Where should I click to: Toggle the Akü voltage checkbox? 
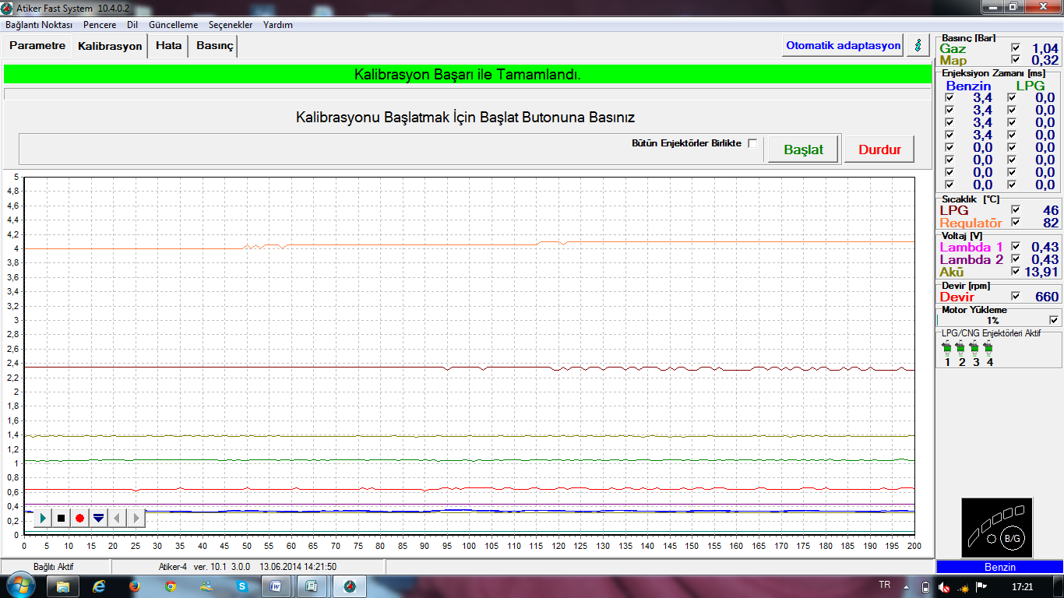[x=1015, y=272]
